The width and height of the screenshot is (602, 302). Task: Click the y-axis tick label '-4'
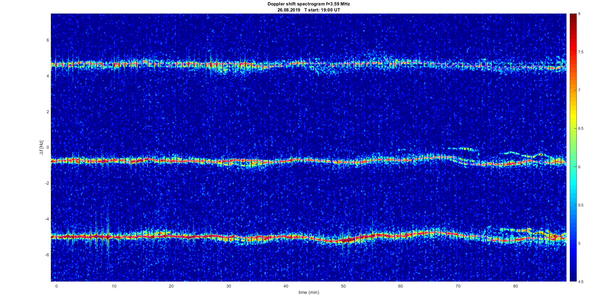point(47,219)
